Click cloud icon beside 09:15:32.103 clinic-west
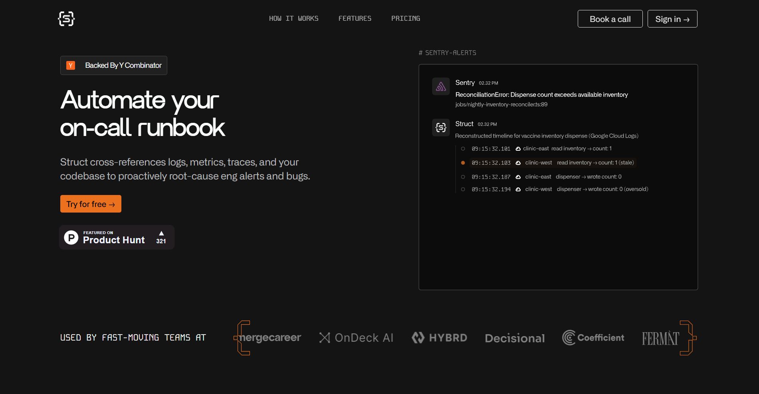Viewport: 759px width, 394px height. click(x=518, y=163)
